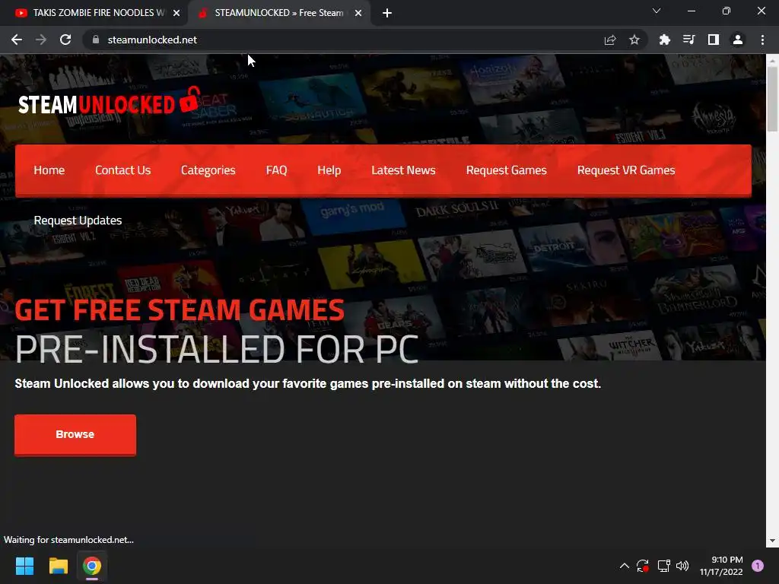779x584 pixels.
Task: Click the Steam Unlocked allows you description text
Action: coord(307,384)
